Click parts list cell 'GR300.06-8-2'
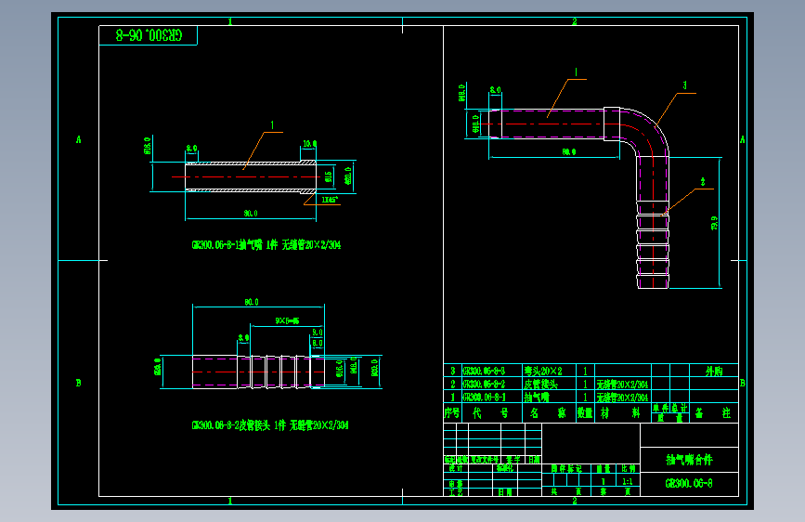Screen dimensions: 805x522 click(484, 384)
